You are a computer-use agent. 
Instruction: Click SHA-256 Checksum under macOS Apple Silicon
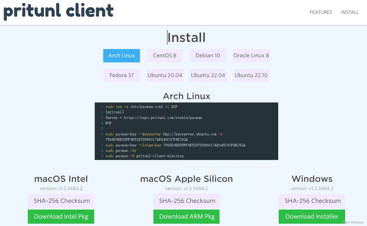[187, 201]
